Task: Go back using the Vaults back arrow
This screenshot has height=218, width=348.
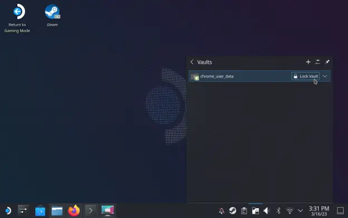Action: point(192,62)
